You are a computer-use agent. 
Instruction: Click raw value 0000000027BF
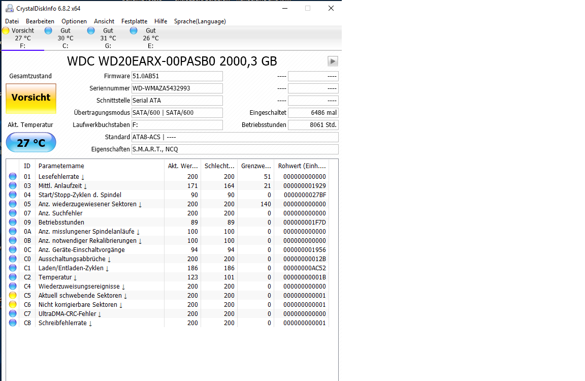[305, 195]
